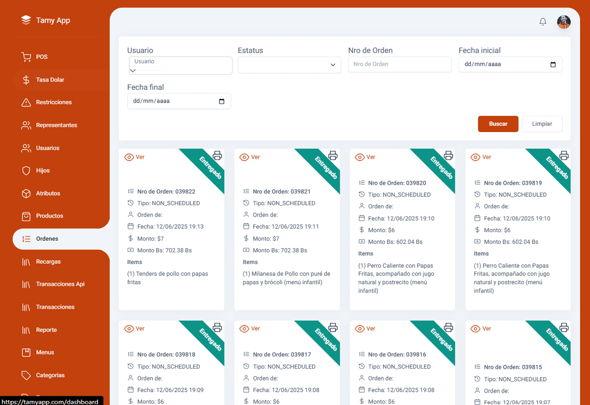590x405 pixels.
Task: Show order 039818 with Ver eye
Action: [134, 328]
